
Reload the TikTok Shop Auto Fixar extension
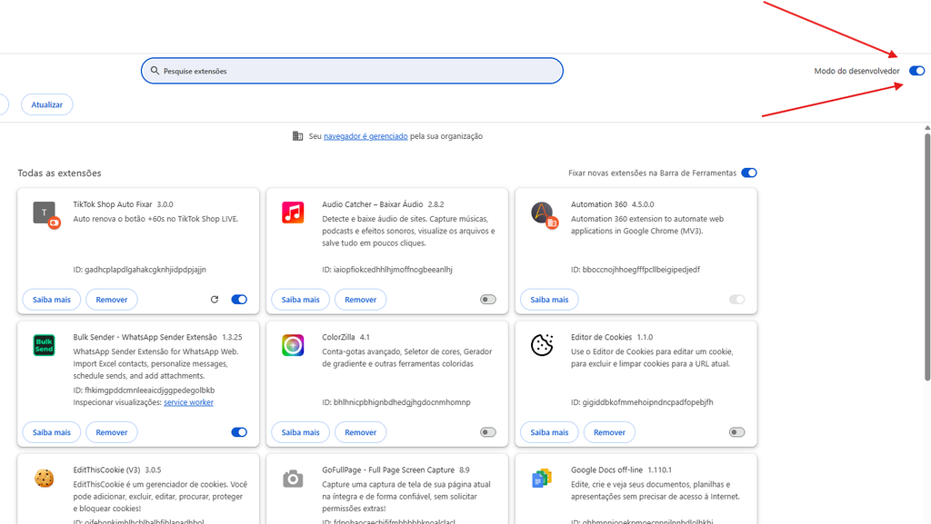pyautogui.click(x=215, y=300)
